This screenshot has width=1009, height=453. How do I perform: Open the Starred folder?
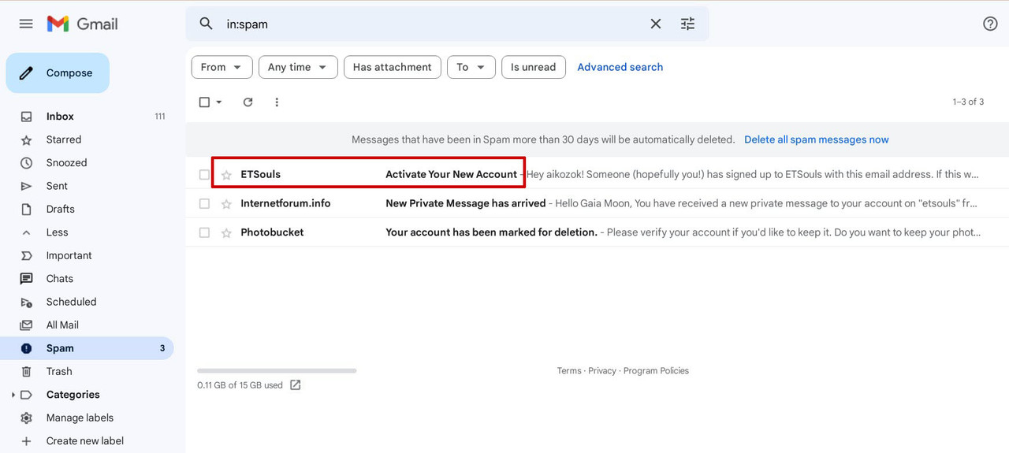[87, 139]
